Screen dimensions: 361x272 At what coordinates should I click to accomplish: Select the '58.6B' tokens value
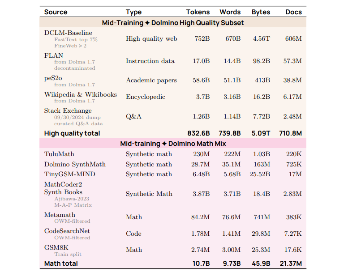click(201, 80)
